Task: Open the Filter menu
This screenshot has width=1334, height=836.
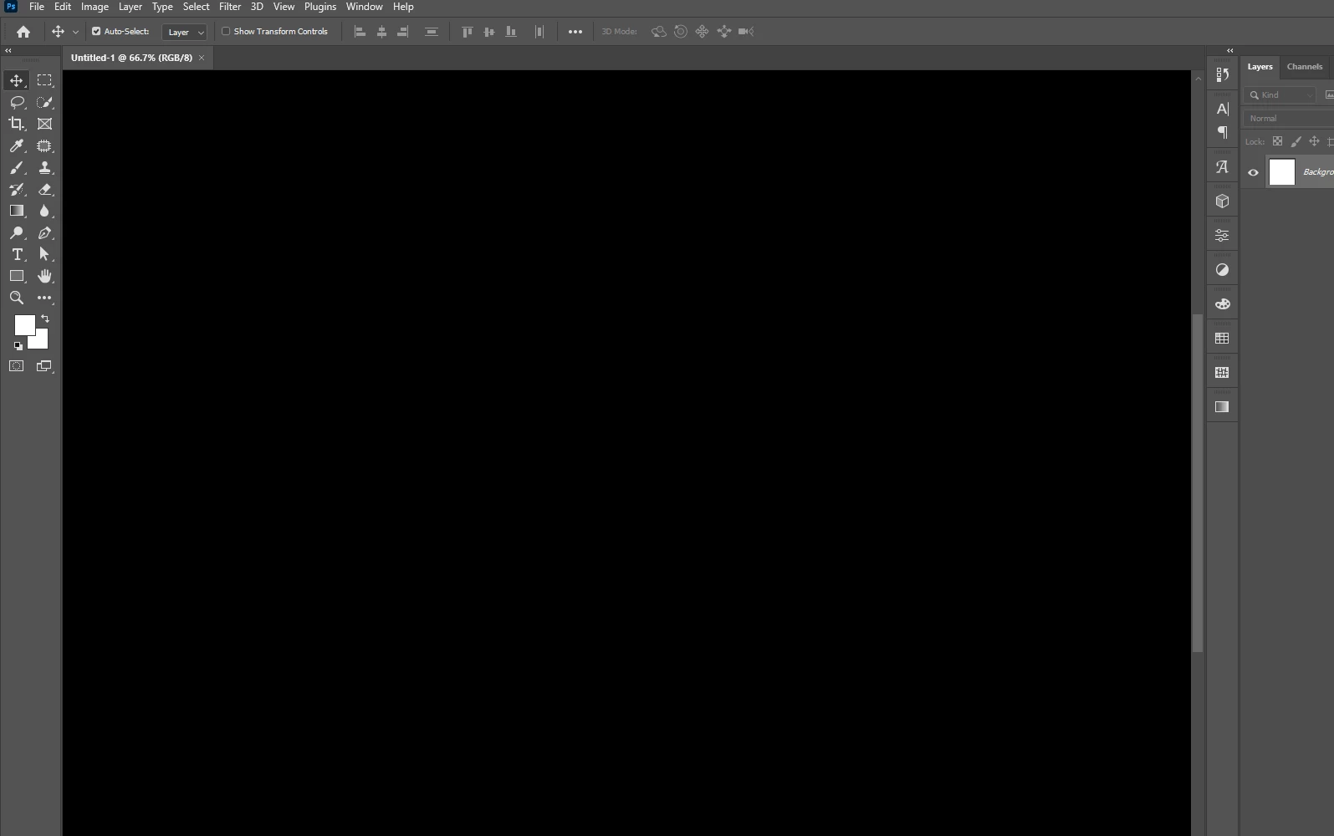Action: [230, 7]
